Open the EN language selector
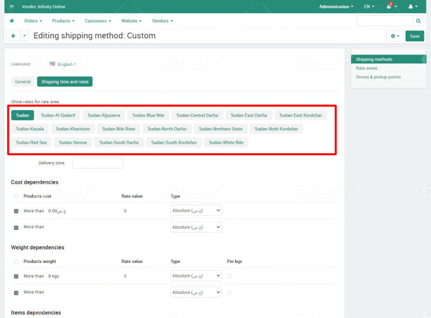Viewport: 431px width, 318px height. pos(369,6)
